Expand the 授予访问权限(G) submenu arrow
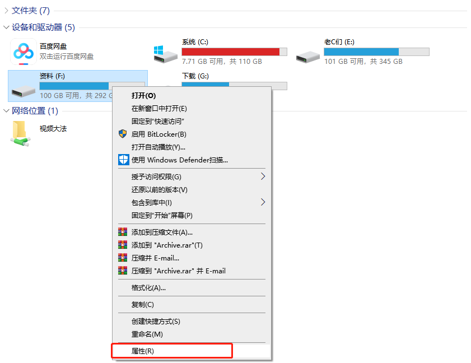The image size is (471, 363). 263,176
